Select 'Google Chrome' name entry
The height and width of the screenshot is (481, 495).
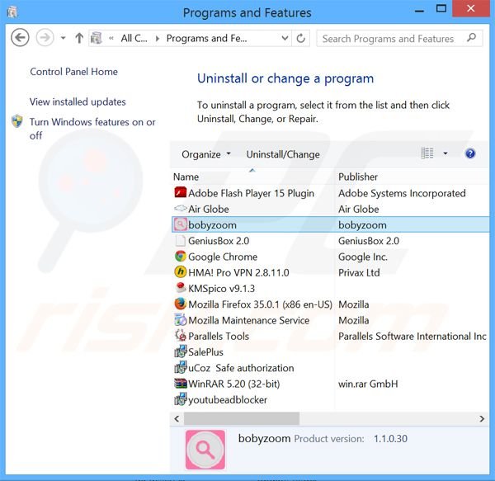pos(223,257)
